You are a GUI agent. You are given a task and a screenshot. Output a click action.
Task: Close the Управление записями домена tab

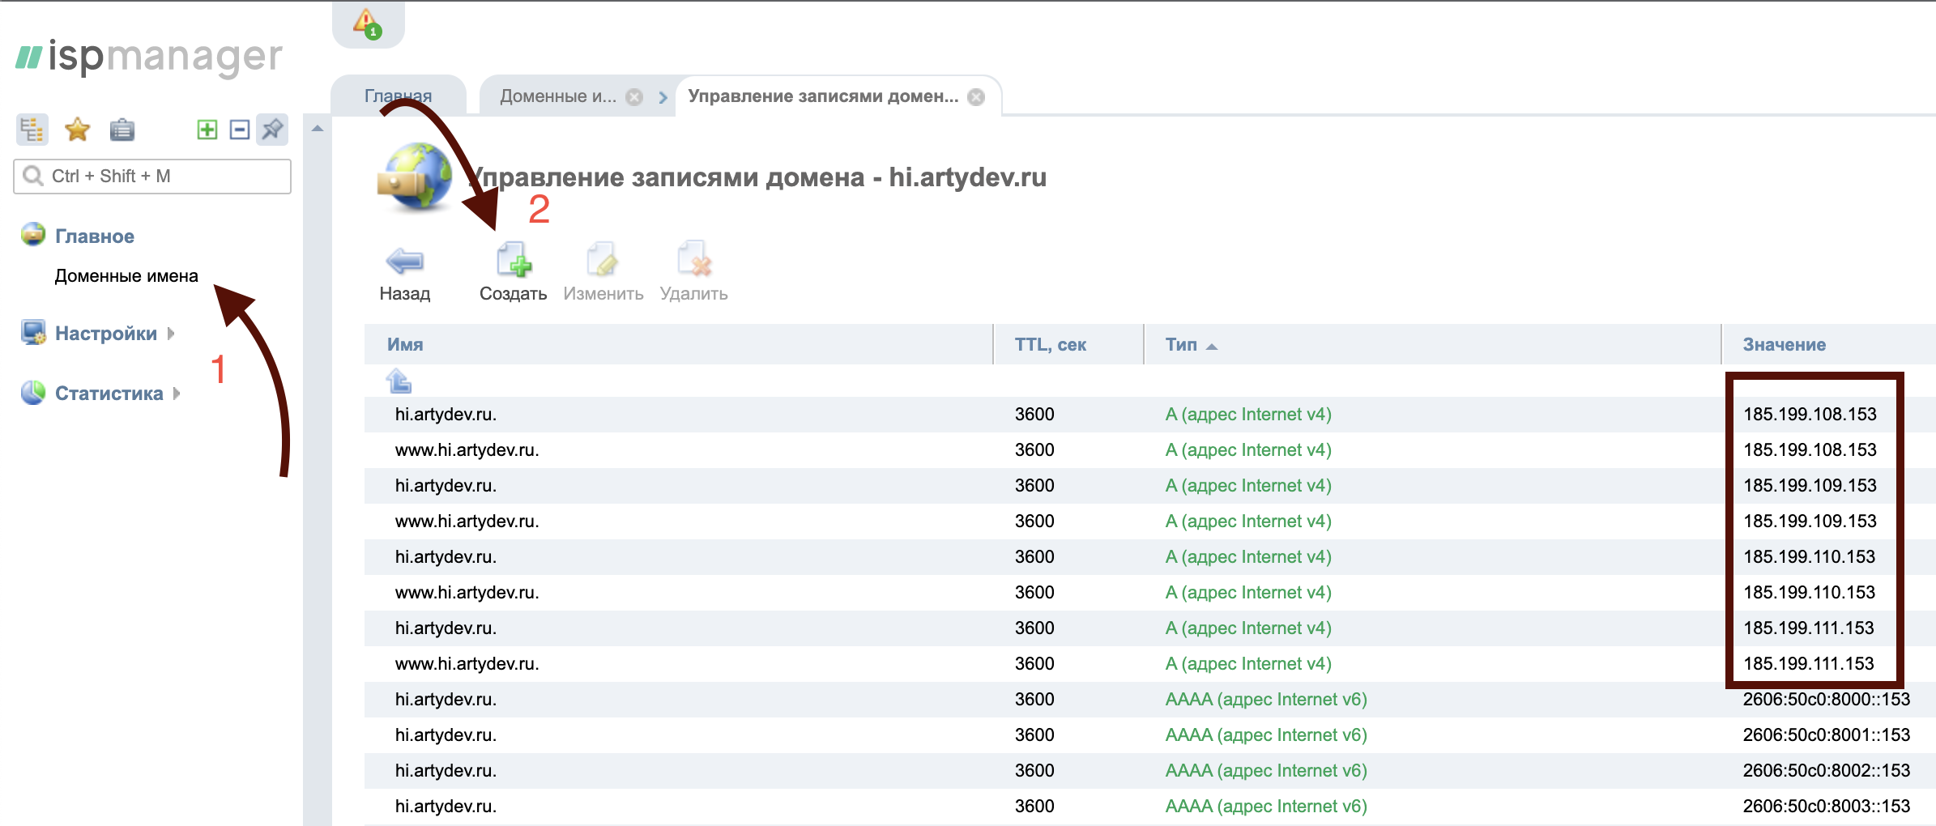tap(977, 97)
